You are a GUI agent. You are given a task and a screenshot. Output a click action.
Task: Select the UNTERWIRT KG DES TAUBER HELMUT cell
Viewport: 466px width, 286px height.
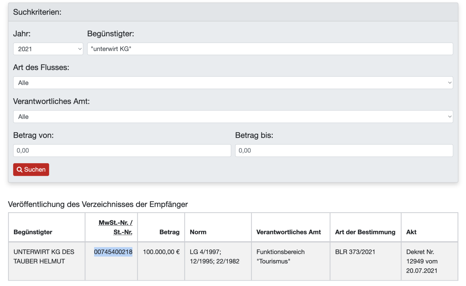[44, 257]
